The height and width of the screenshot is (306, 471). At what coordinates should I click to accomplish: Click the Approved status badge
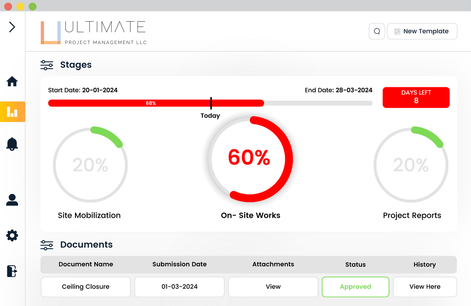355,287
